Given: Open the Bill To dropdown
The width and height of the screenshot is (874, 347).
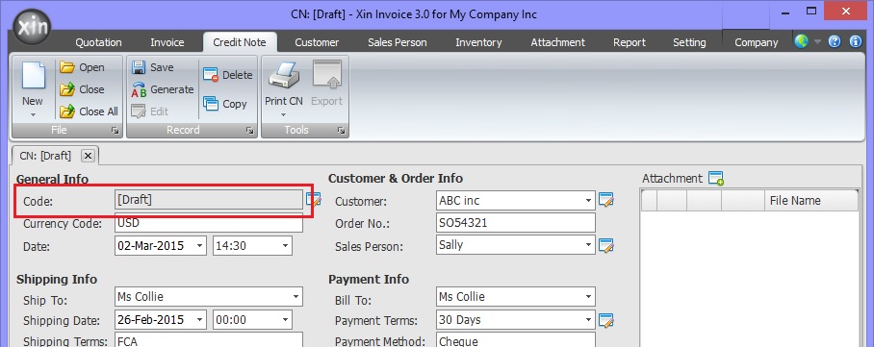Looking at the screenshot, I should click(x=589, y=297).
